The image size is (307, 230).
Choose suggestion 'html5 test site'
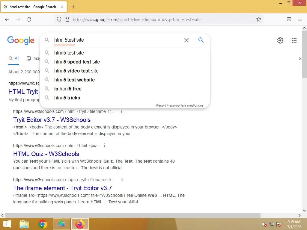pyautogui.click(x=125, y=53)
